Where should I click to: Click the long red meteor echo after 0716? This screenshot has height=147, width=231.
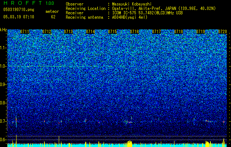click(130, 122)
